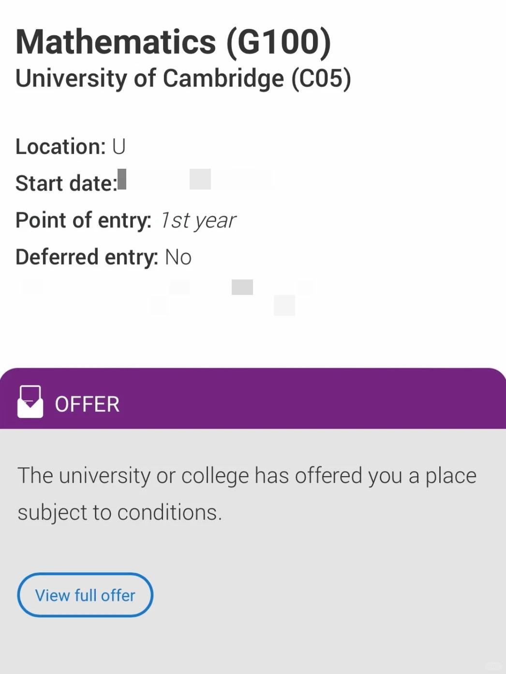506x674 pixels.
Task: Click the 1st year entry value
Action: coord(198,221)
